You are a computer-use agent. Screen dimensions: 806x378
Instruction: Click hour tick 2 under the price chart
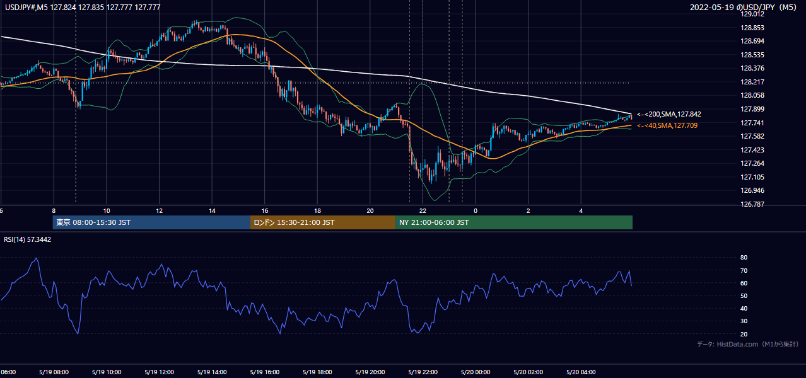point(529,210)
